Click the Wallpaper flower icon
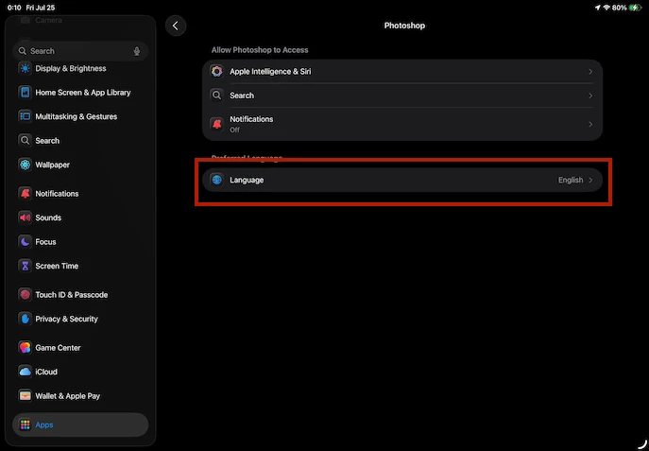This screenshot has width=649, height=451. pos(25,165)
